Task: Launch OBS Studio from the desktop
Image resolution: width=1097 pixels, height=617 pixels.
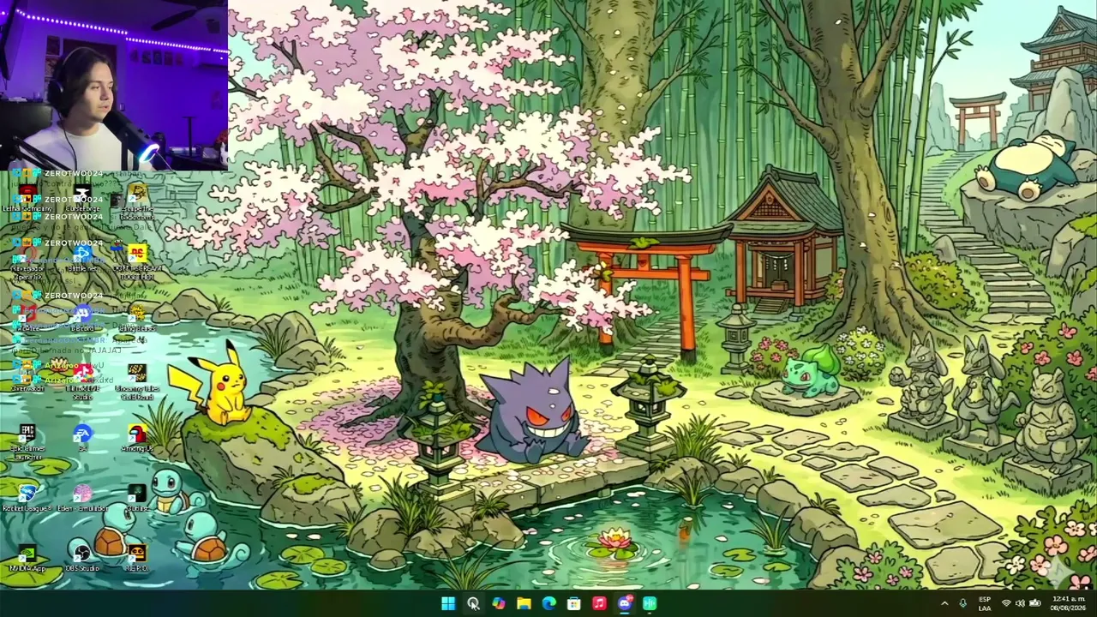Action: point(82,559)
